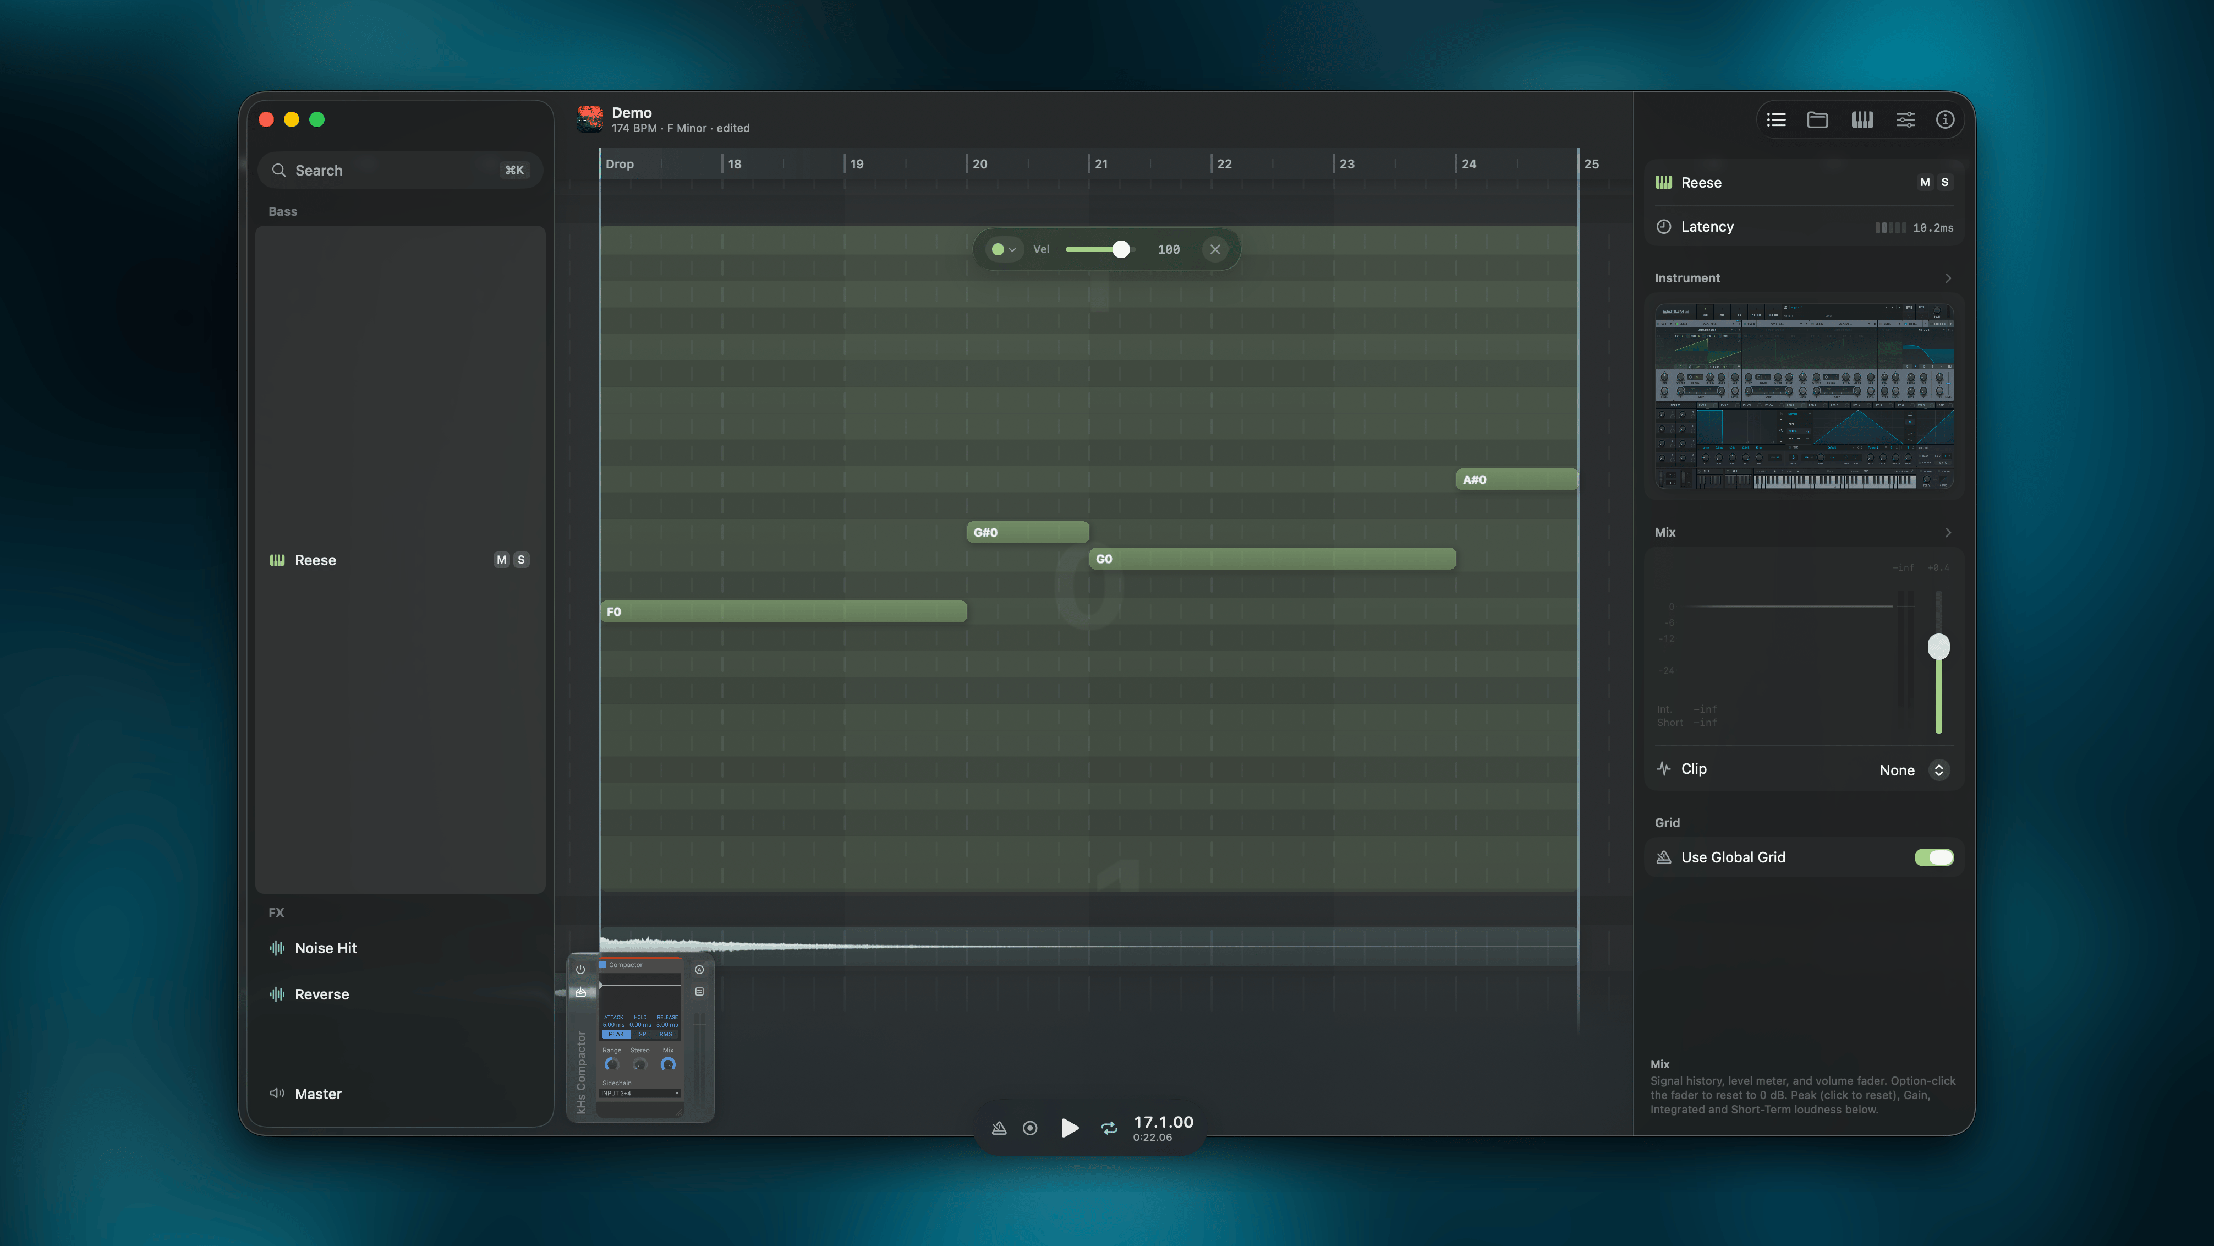Solo Reese track in the sidebar

point(521,560)
